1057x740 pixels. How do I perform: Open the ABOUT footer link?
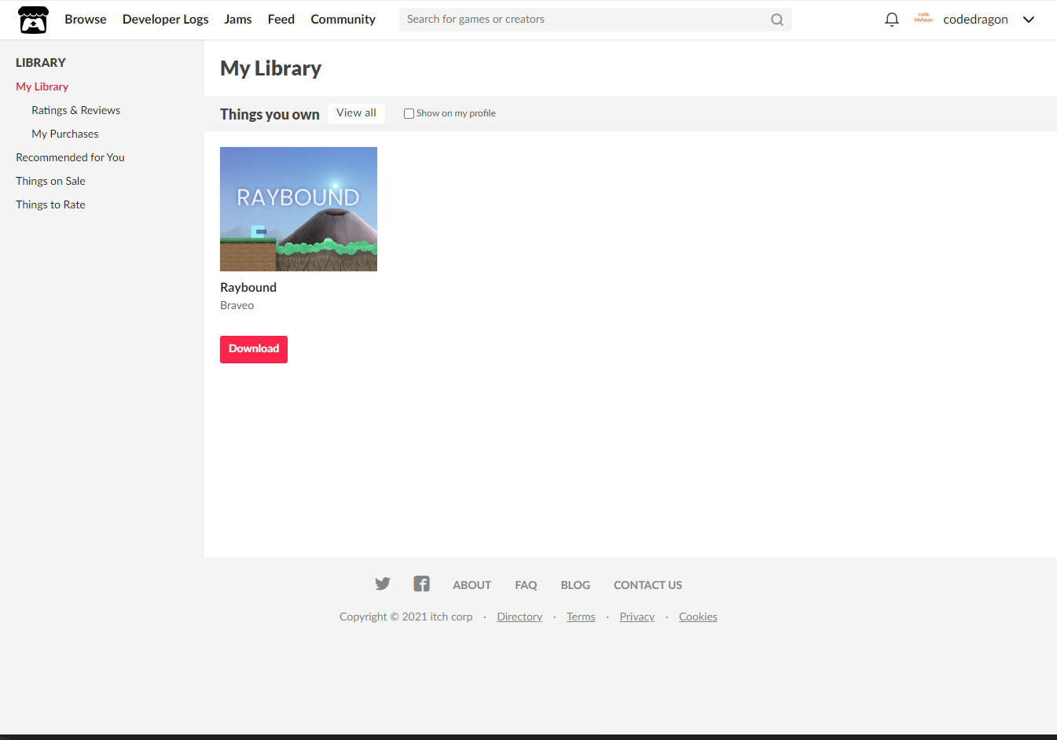pyautogui.click(x=472, y=585)
